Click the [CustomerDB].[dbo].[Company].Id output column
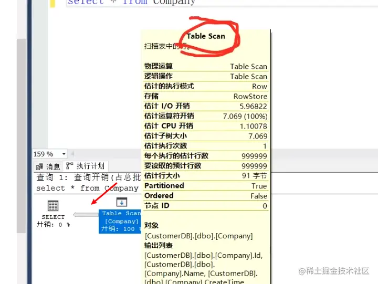This screenshot has width=378, height=284. 204,255
